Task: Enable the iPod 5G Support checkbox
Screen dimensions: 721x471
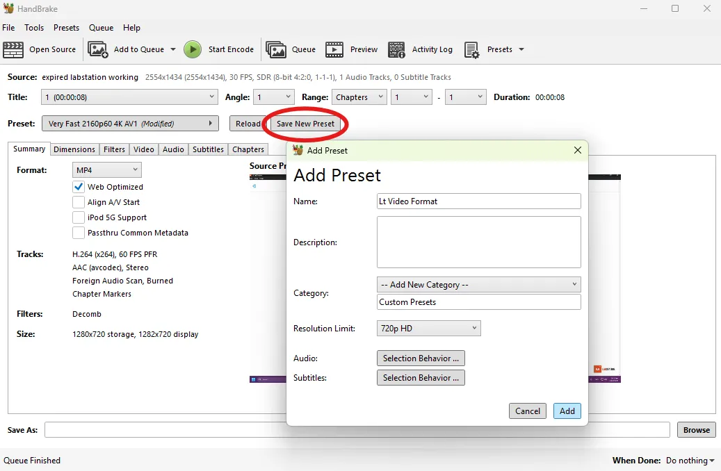Action: [79, 217]
